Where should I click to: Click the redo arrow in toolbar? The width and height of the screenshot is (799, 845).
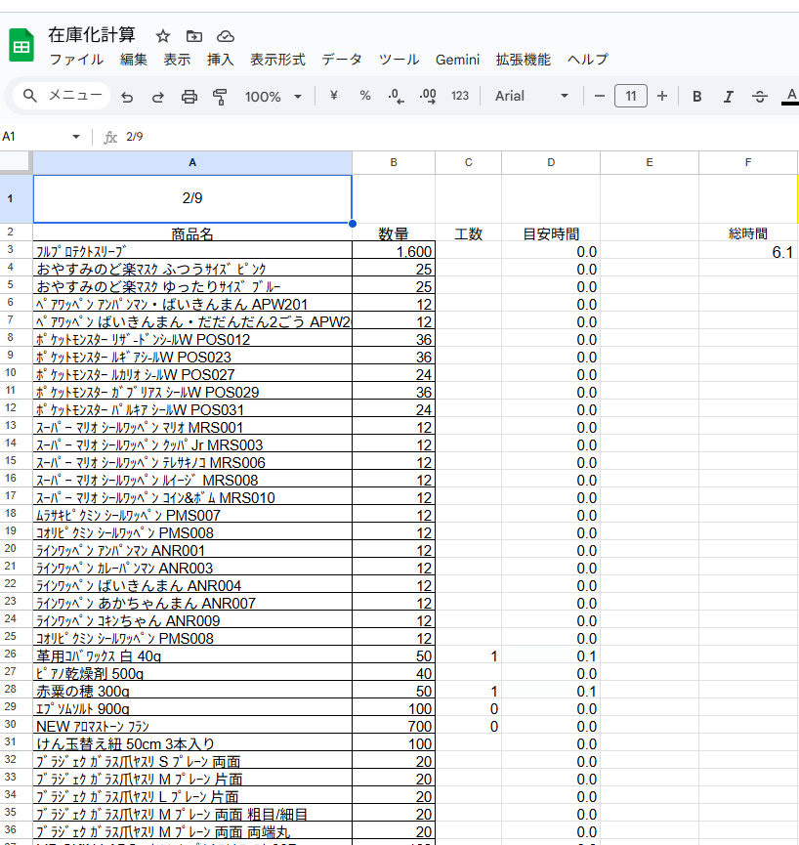[x=157, y=96]
